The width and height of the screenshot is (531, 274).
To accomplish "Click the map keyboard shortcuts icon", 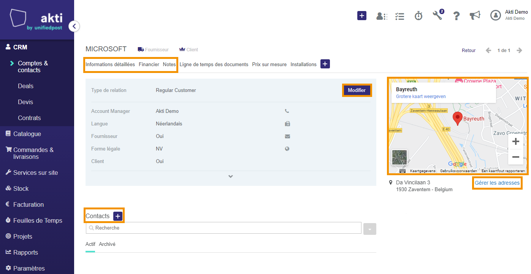I will click(x=403, y=171).
